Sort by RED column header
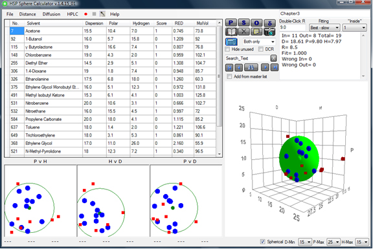This screenshot has height=249, width=373. tap(183, 23)
